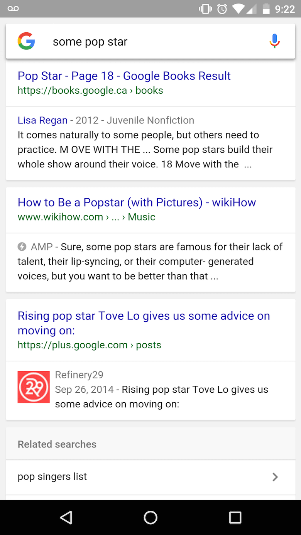This screenshot has width=301, height=535.
Task: Check the battery status icon
Action: (x=267, y=8)
